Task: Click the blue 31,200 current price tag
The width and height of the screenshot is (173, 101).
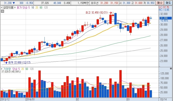Action: tap(166, 18)
